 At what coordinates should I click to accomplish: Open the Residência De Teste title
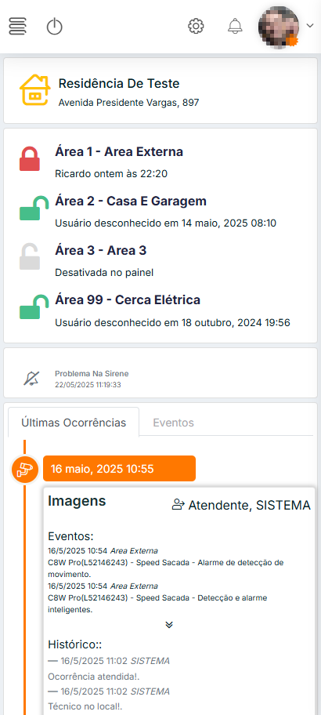pos(119,84)
